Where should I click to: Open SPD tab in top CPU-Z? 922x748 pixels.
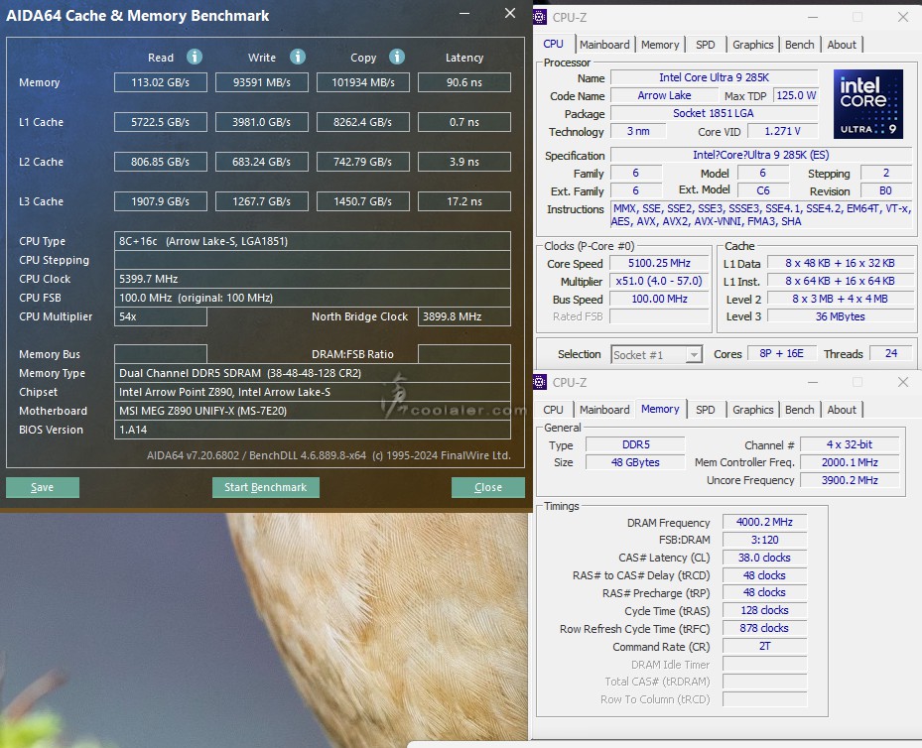coord(705,45)
